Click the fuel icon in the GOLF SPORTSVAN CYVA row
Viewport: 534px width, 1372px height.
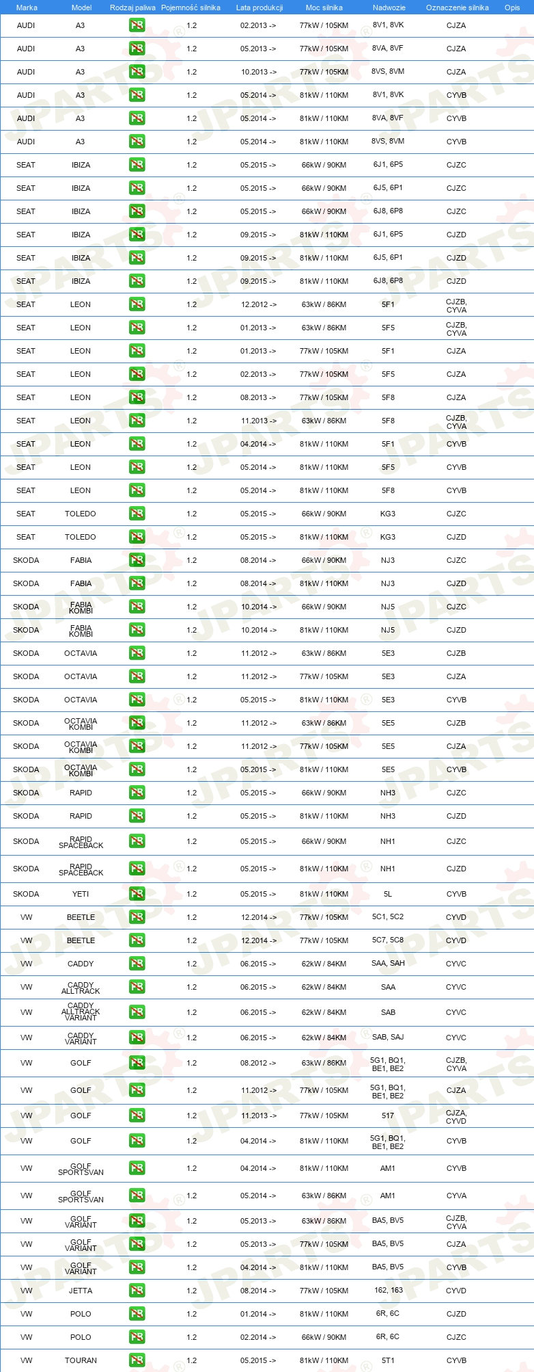pos(137,1195)
